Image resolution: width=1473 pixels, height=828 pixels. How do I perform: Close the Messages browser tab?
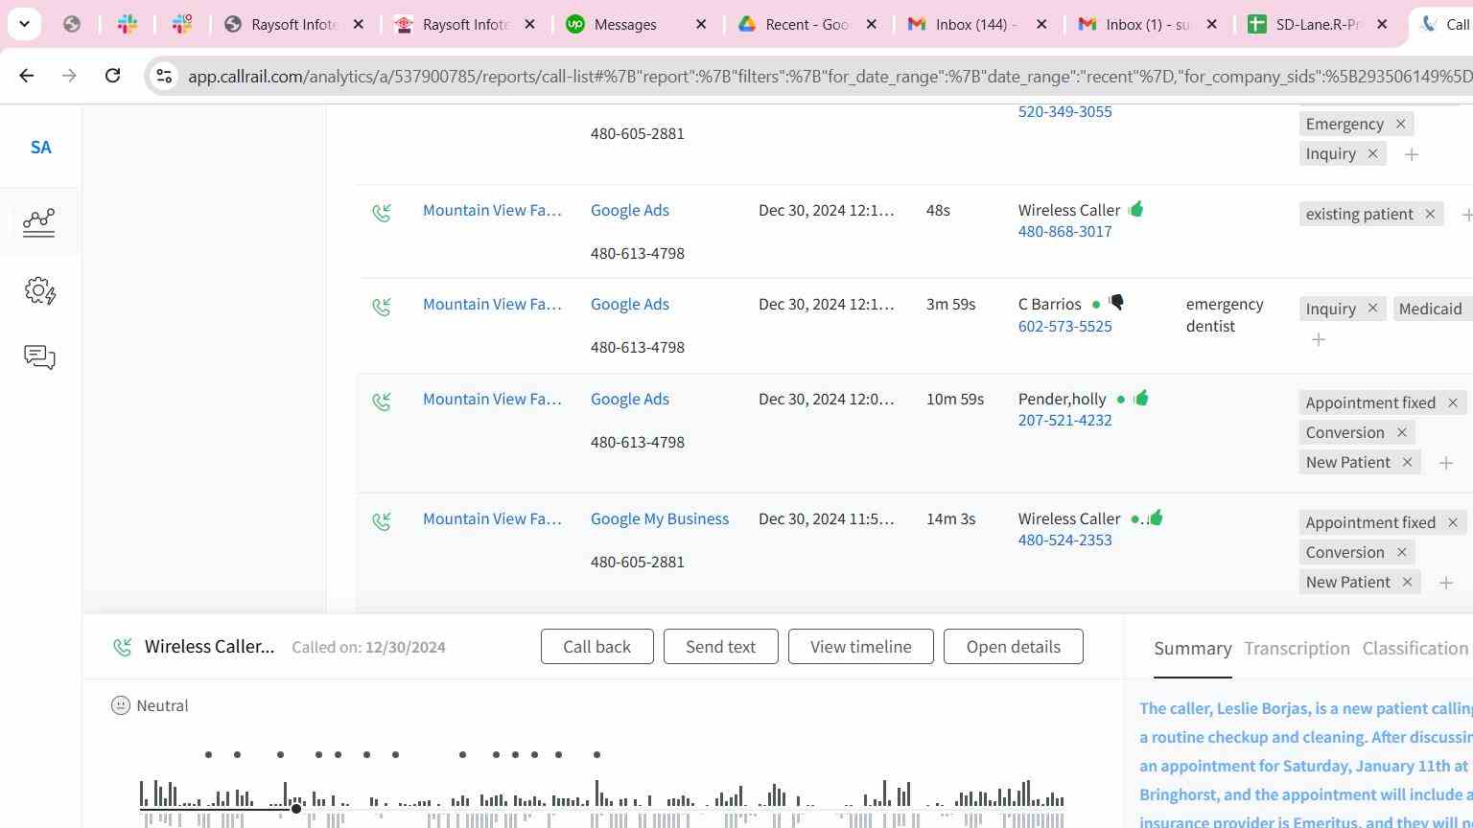point(701,24)
